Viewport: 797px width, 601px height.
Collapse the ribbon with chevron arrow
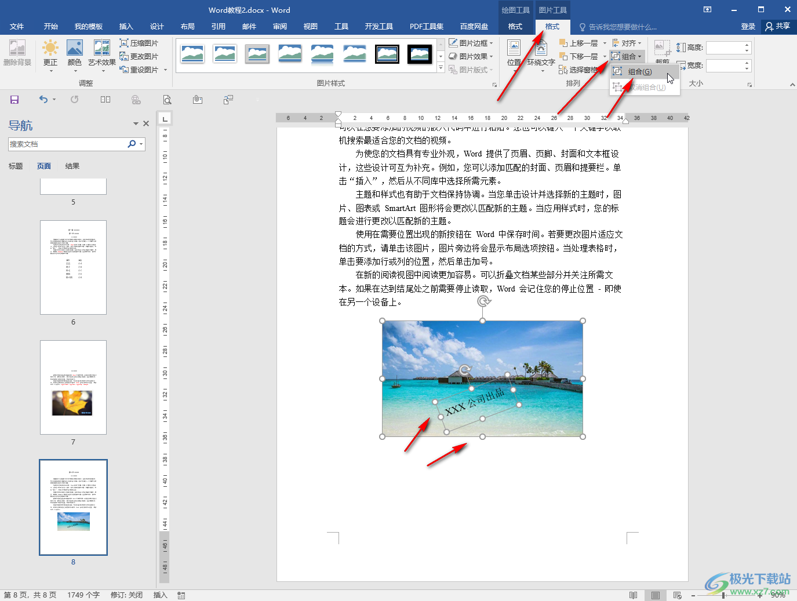coord(792,85)
